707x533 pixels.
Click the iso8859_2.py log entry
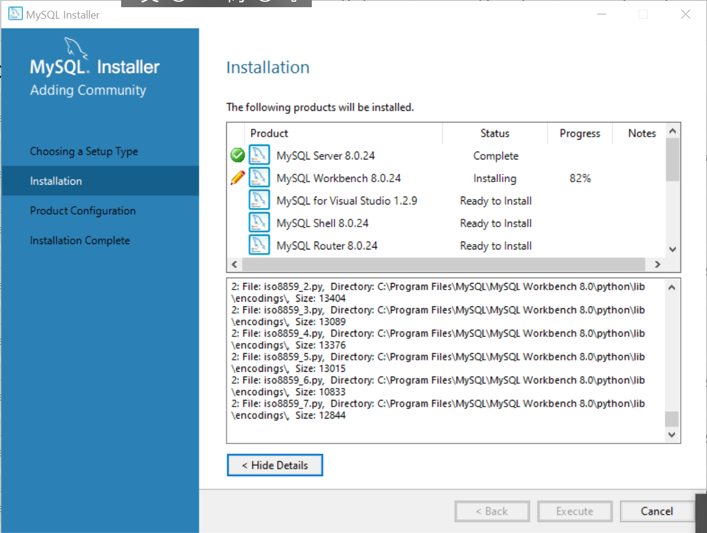438,292
